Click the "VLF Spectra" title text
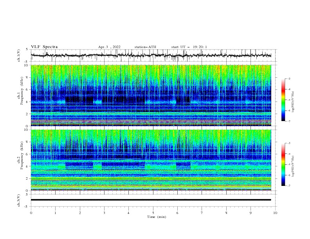This screenshot has height=239, width=310. [x=44, y=47]
